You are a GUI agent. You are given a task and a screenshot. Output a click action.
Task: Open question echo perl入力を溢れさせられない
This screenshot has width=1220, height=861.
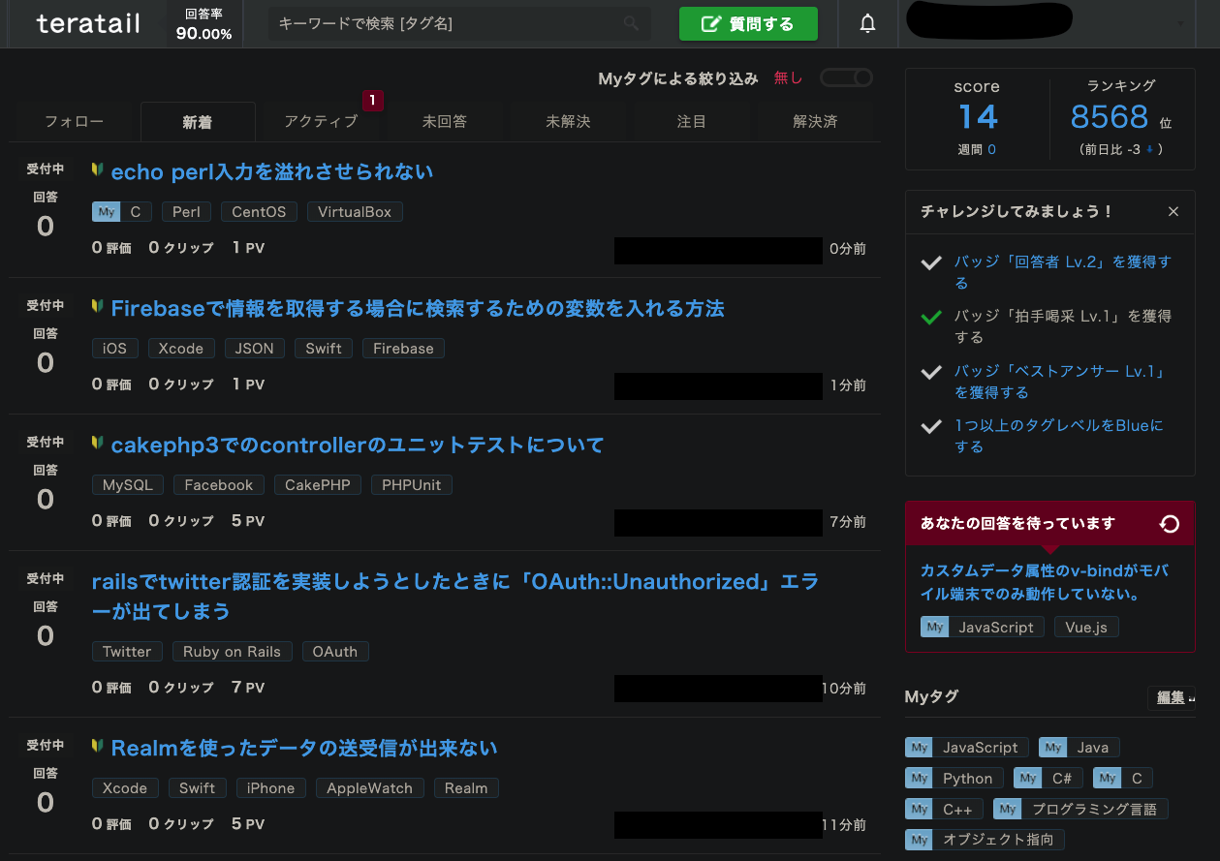point(272,172)
